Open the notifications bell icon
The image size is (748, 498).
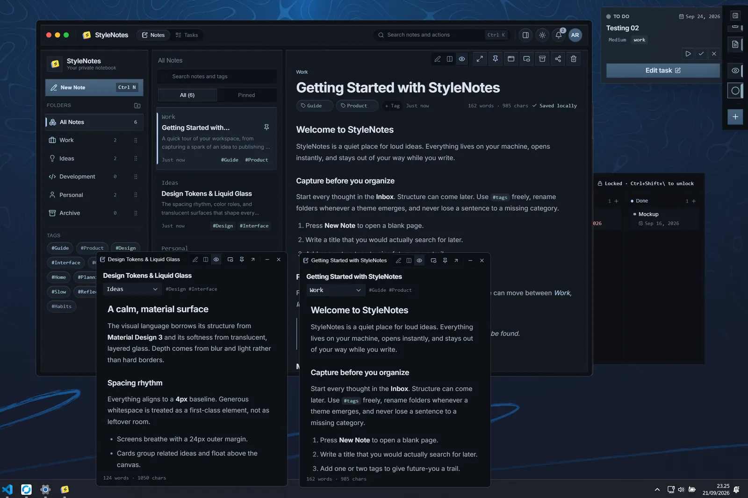pos(559,35)
